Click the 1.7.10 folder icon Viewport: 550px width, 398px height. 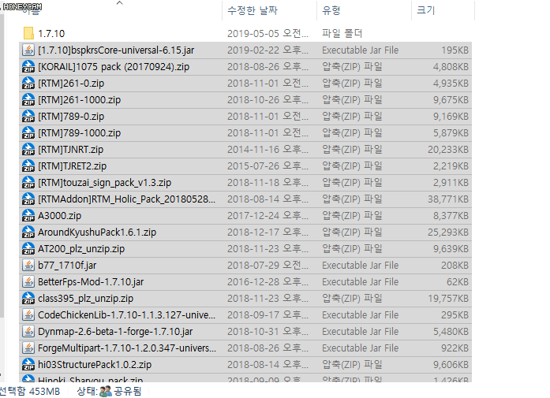(x=28, y=33)
